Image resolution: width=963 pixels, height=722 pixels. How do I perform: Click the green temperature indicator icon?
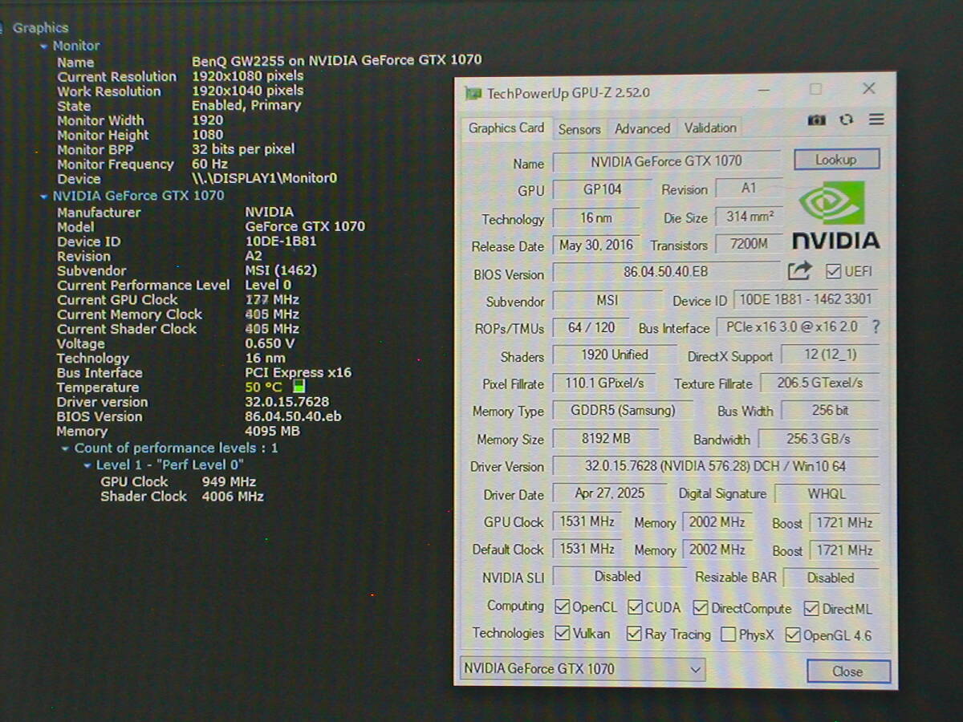(x=299, y=387)
